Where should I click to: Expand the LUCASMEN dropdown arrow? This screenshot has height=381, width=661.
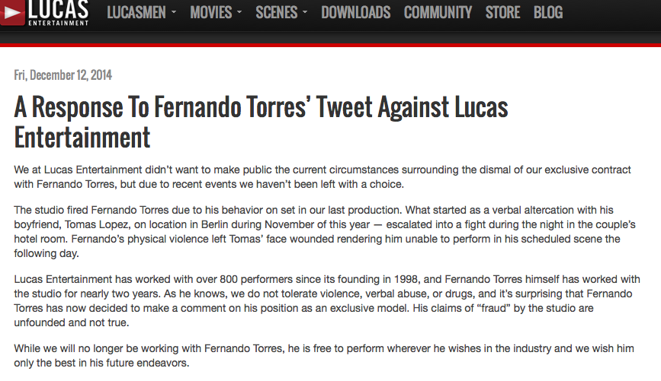[x=174, y=12]
